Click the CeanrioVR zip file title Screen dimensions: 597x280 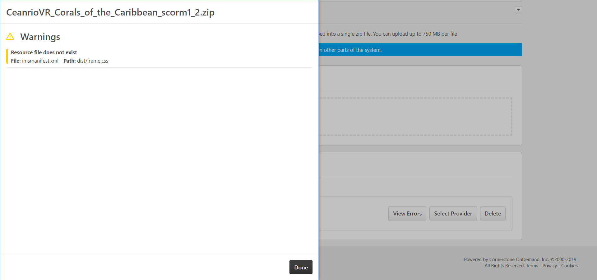pyautogui.click(x=110, y=12)
